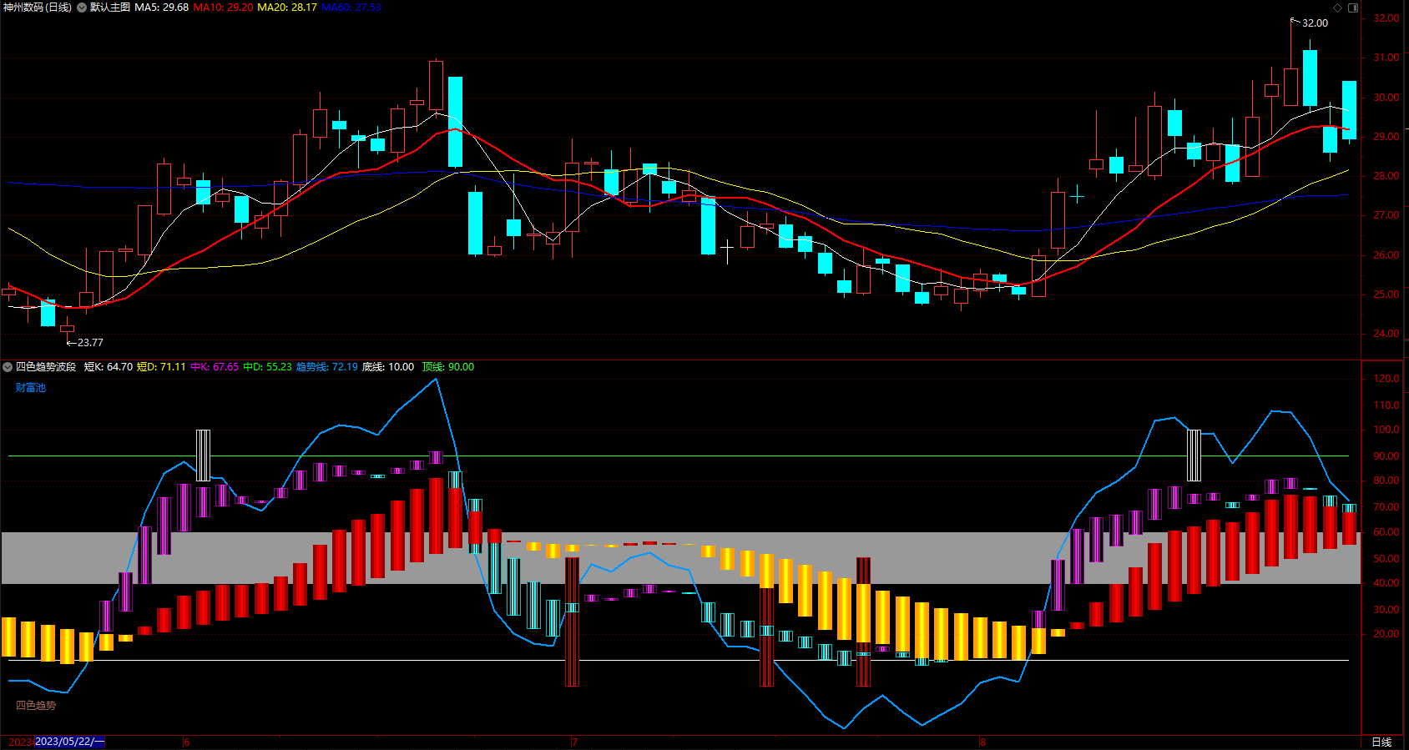The image size is (1409, 750).
Task: Expand the 四色趋势波段 indicator dropdown arrow
Action: point(8,367)
